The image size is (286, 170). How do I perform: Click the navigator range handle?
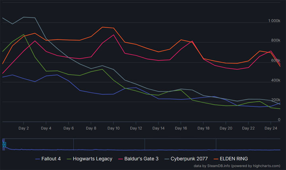(x=4, y=145)
